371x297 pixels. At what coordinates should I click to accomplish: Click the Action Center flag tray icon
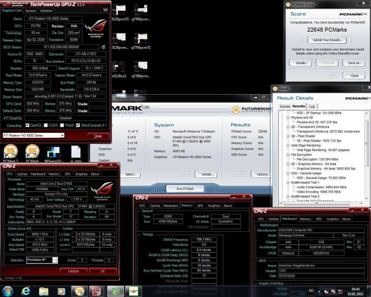coord(333,291)
